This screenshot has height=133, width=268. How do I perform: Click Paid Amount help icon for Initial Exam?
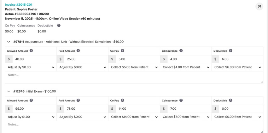[78, 100]
